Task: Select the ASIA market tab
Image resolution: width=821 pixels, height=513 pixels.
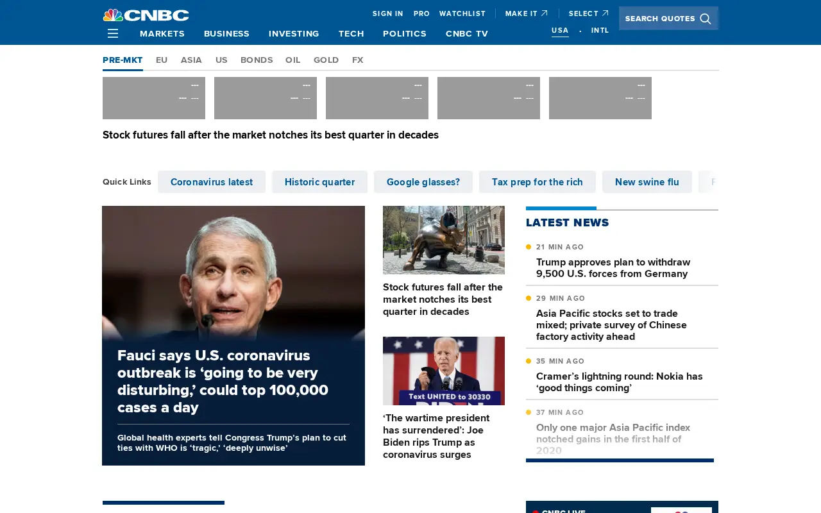Action: coord(191,60)
